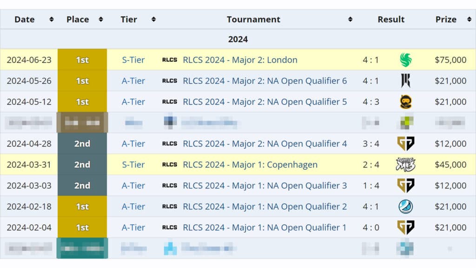476x268 pixels.
Task: Click the blurred hidden results row
Action: tap(238, 122)
